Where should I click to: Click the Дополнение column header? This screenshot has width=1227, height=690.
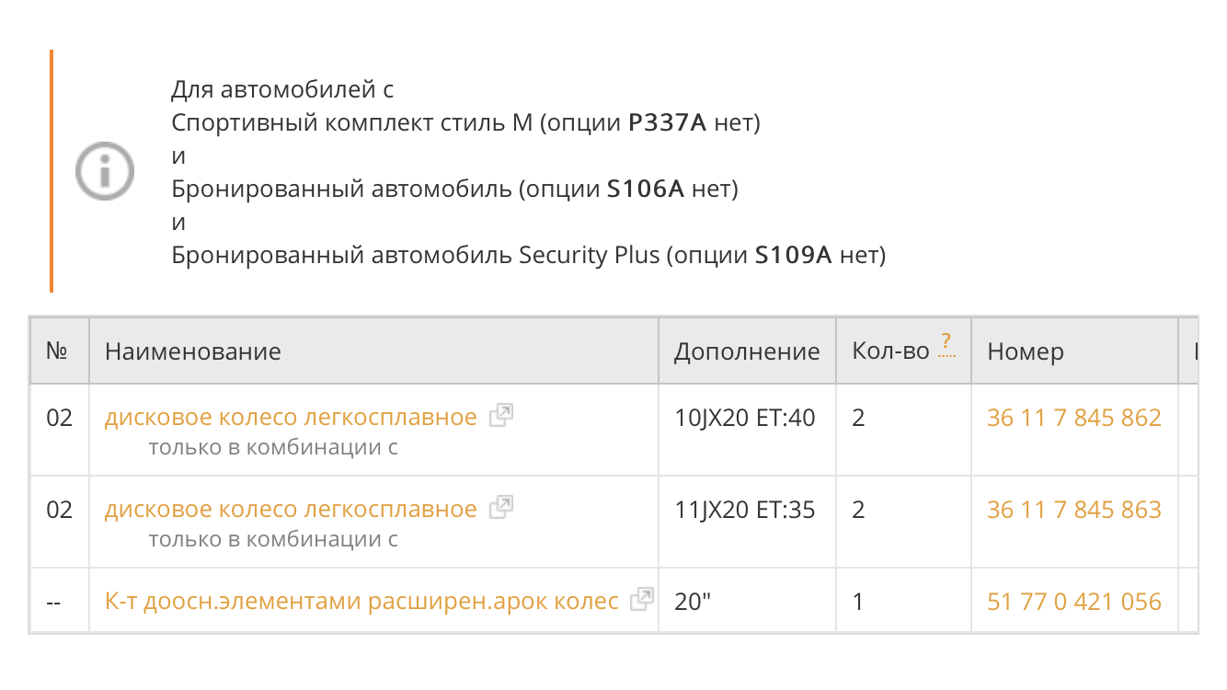click(746, 351)
